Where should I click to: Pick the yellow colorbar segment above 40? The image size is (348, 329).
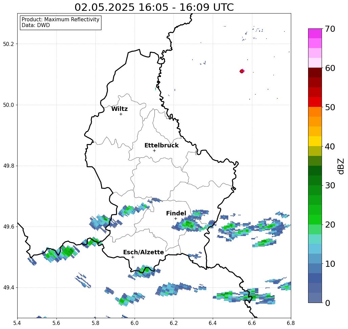click(315, 141)
